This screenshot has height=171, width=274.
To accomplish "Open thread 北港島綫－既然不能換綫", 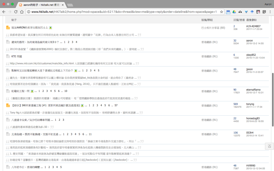I will pyautogui.click(x=35, y=134).
